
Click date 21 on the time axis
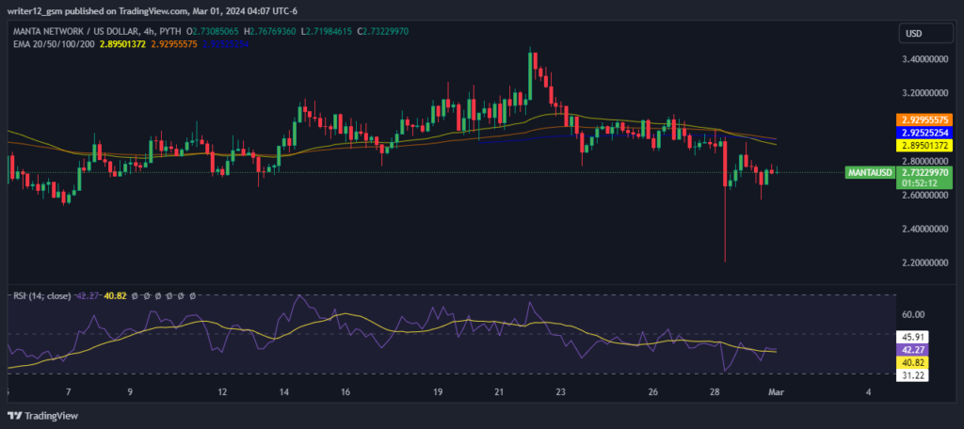[x=499, y=392]
